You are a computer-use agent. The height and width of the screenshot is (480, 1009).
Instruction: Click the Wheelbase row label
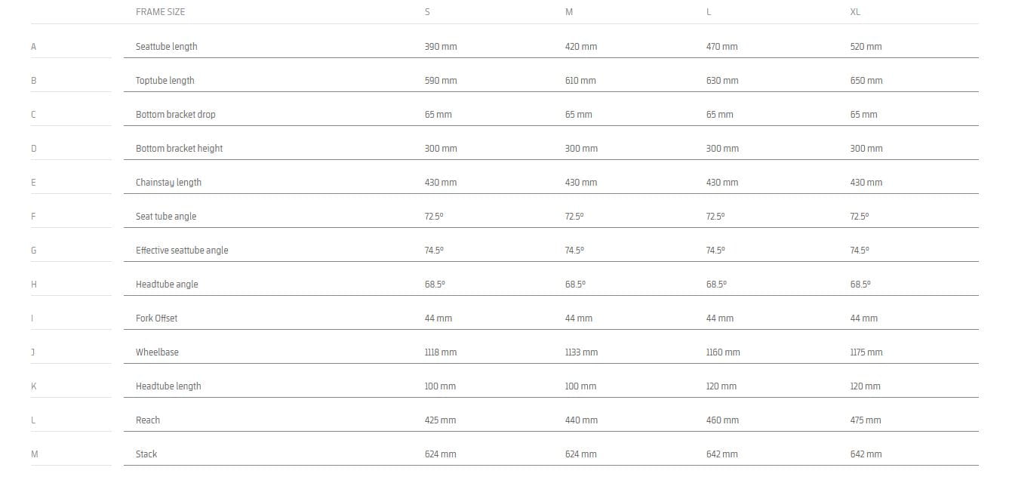point(157,352)
